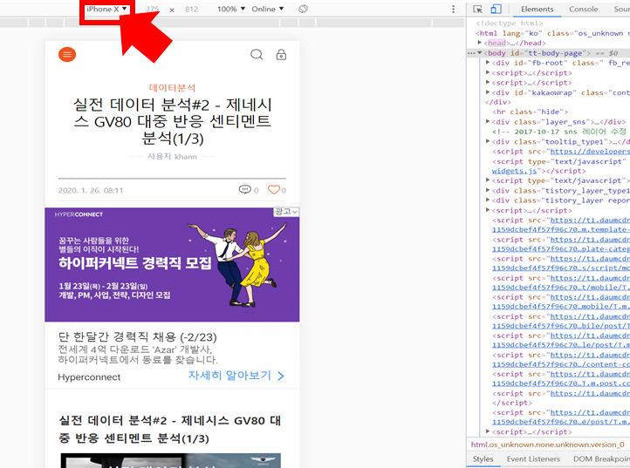Open the script link ending plate-categ
The height and width of the screenshot is (468, 630).
(561, 249)
